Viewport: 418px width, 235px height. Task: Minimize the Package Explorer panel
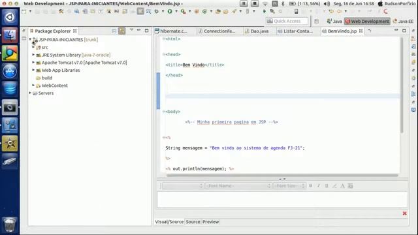(138, 30)
